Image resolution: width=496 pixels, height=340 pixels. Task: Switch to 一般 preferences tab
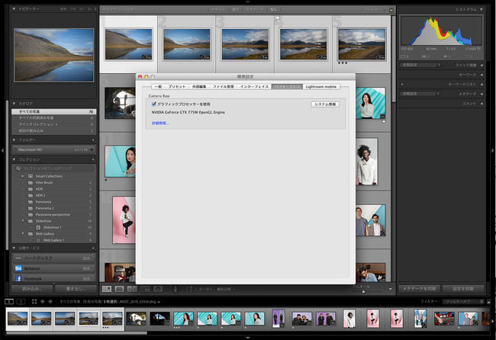tap(158, 87)
